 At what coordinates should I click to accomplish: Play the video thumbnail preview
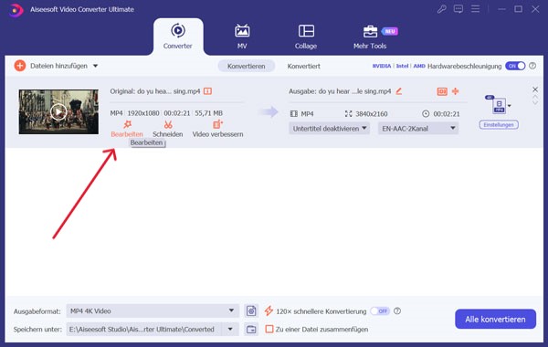[x=58, y=111]
